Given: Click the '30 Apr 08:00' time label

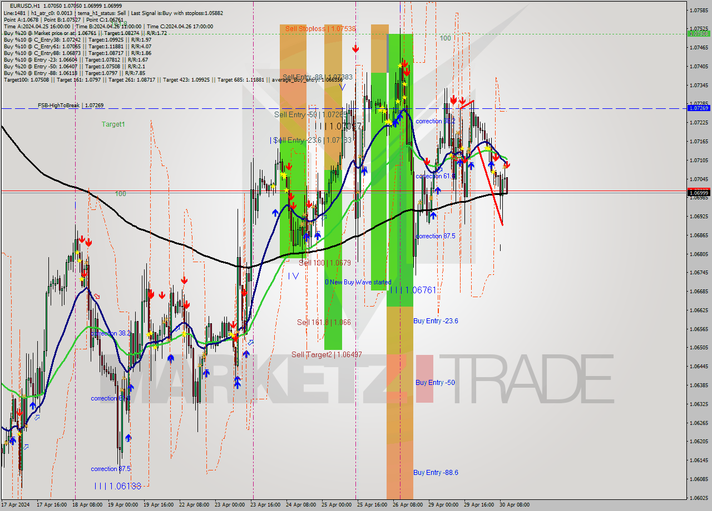Looking at the screenshot, I should pos(515,505).
